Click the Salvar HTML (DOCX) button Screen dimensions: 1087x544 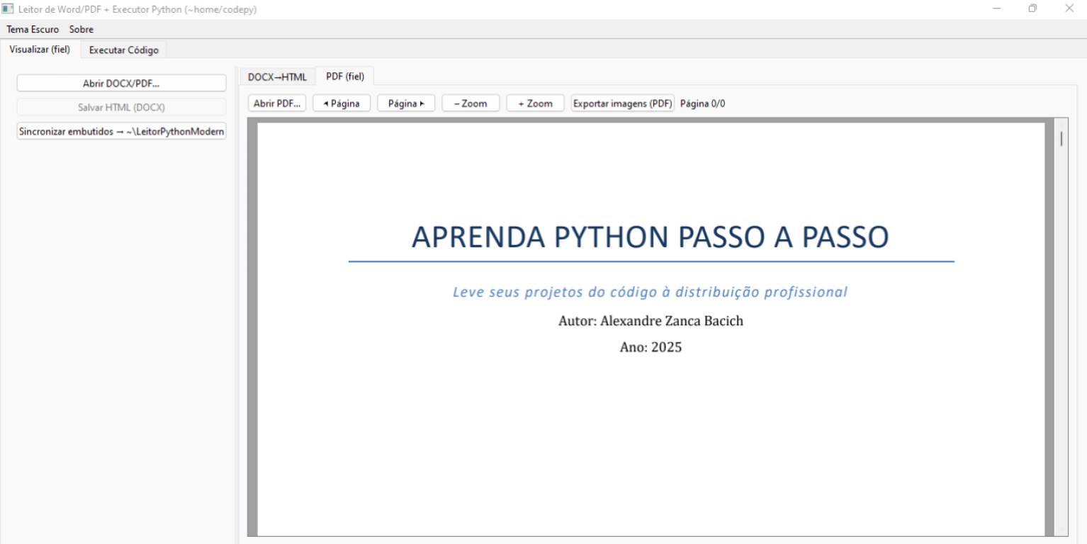click(x=121, y=108)
